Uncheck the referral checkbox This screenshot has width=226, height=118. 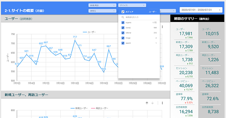(123, 33)
